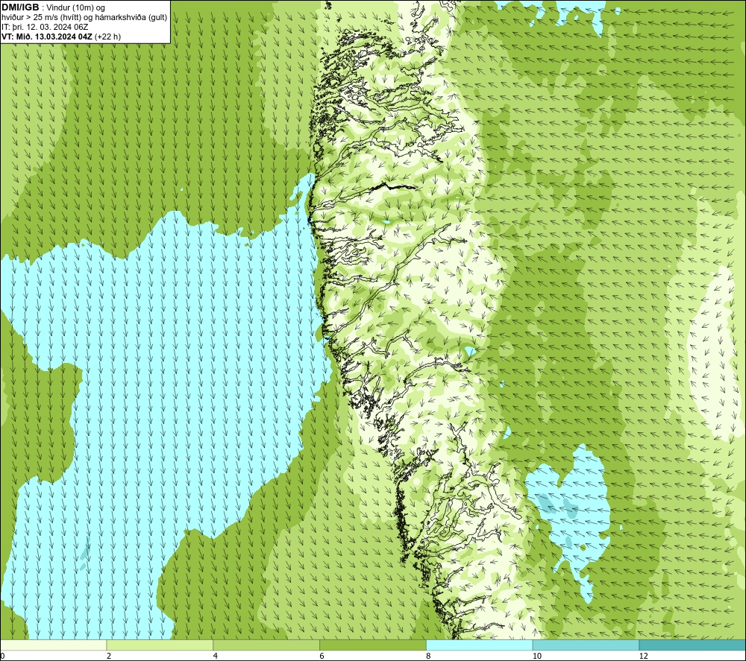Click the '2' scale label
Viewport: 746px width, 661px height.
coord(109,656)
